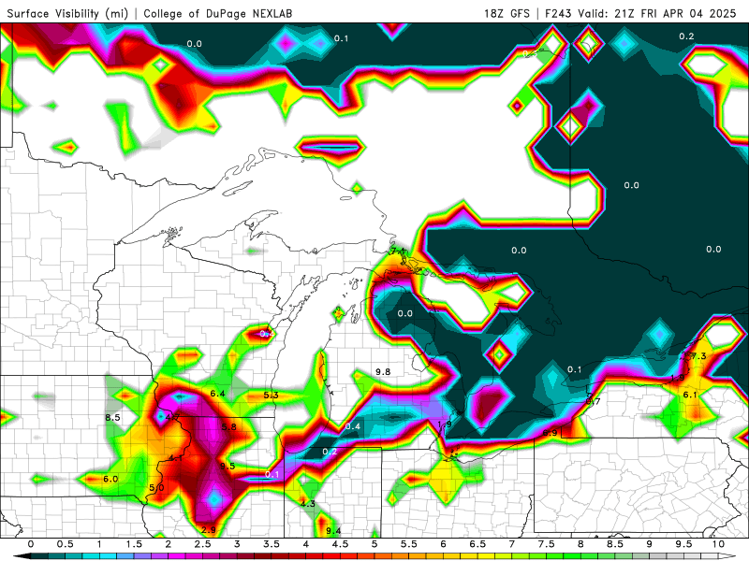
Task: Click the "1" label on the color scale
Action: click(x=99, y=544)
